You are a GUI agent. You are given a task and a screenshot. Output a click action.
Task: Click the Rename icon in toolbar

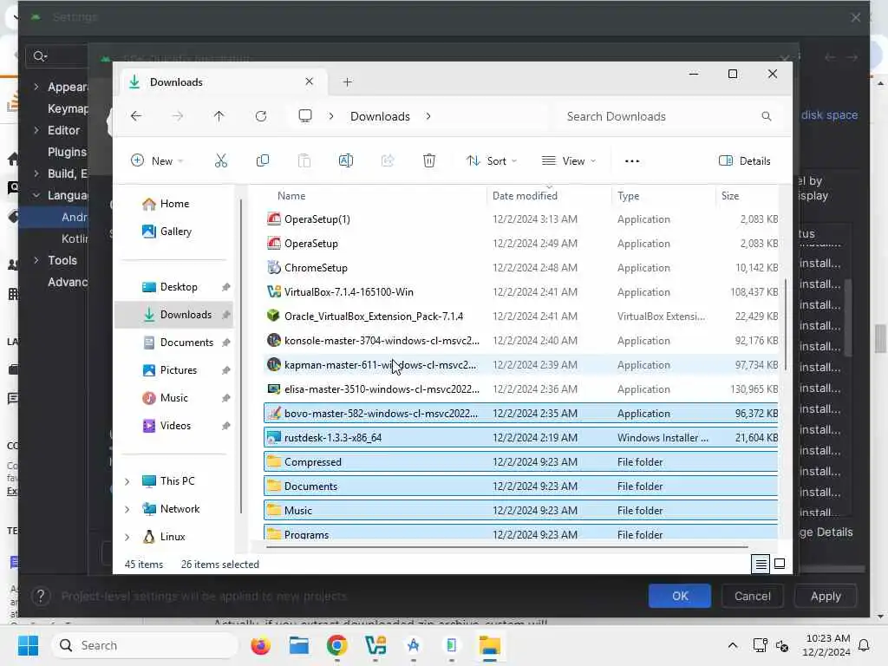tap(345, 160)
